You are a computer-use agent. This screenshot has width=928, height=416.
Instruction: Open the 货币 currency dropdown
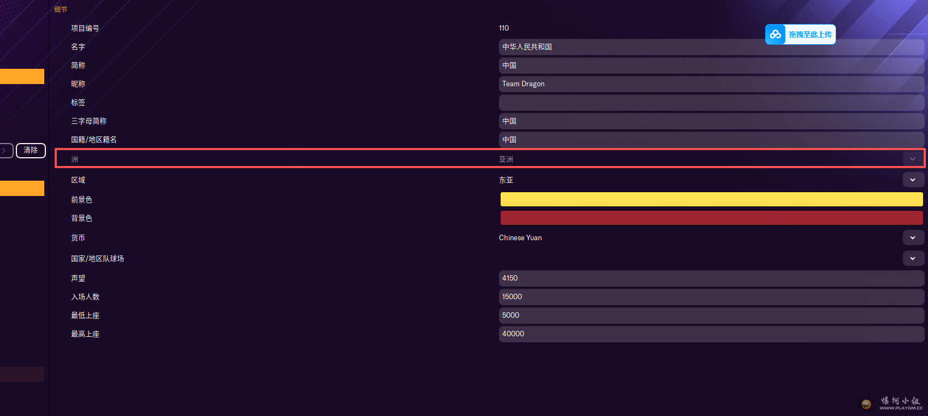click(x=913, y=237)
